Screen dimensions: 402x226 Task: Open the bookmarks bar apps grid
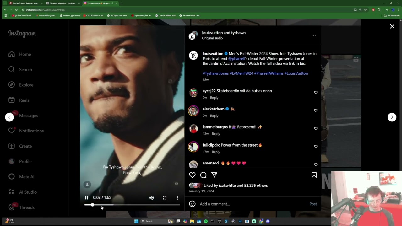[6, 15]
